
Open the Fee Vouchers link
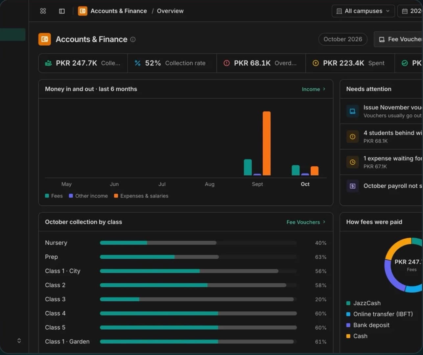(306, 222)
